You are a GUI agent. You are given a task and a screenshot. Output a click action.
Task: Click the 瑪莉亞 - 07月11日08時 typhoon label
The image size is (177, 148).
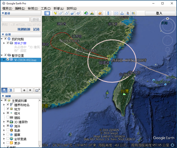coord(129,60)
